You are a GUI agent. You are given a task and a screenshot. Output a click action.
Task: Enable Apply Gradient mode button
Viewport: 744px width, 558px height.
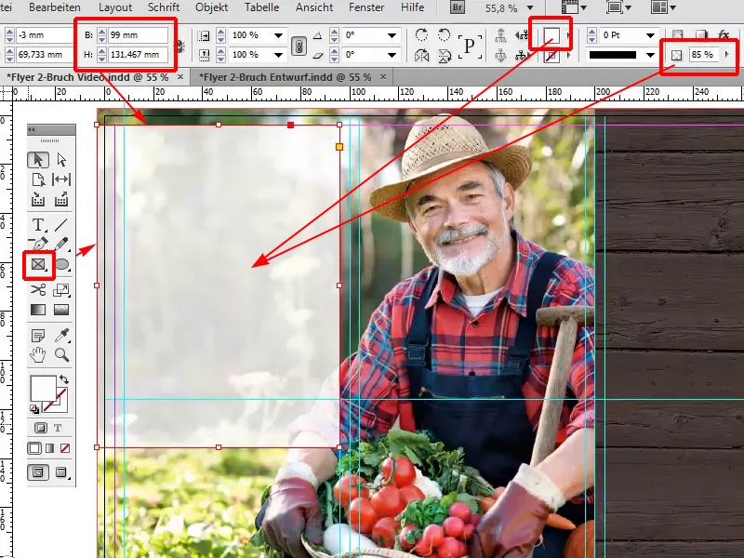tap(50, 448)
